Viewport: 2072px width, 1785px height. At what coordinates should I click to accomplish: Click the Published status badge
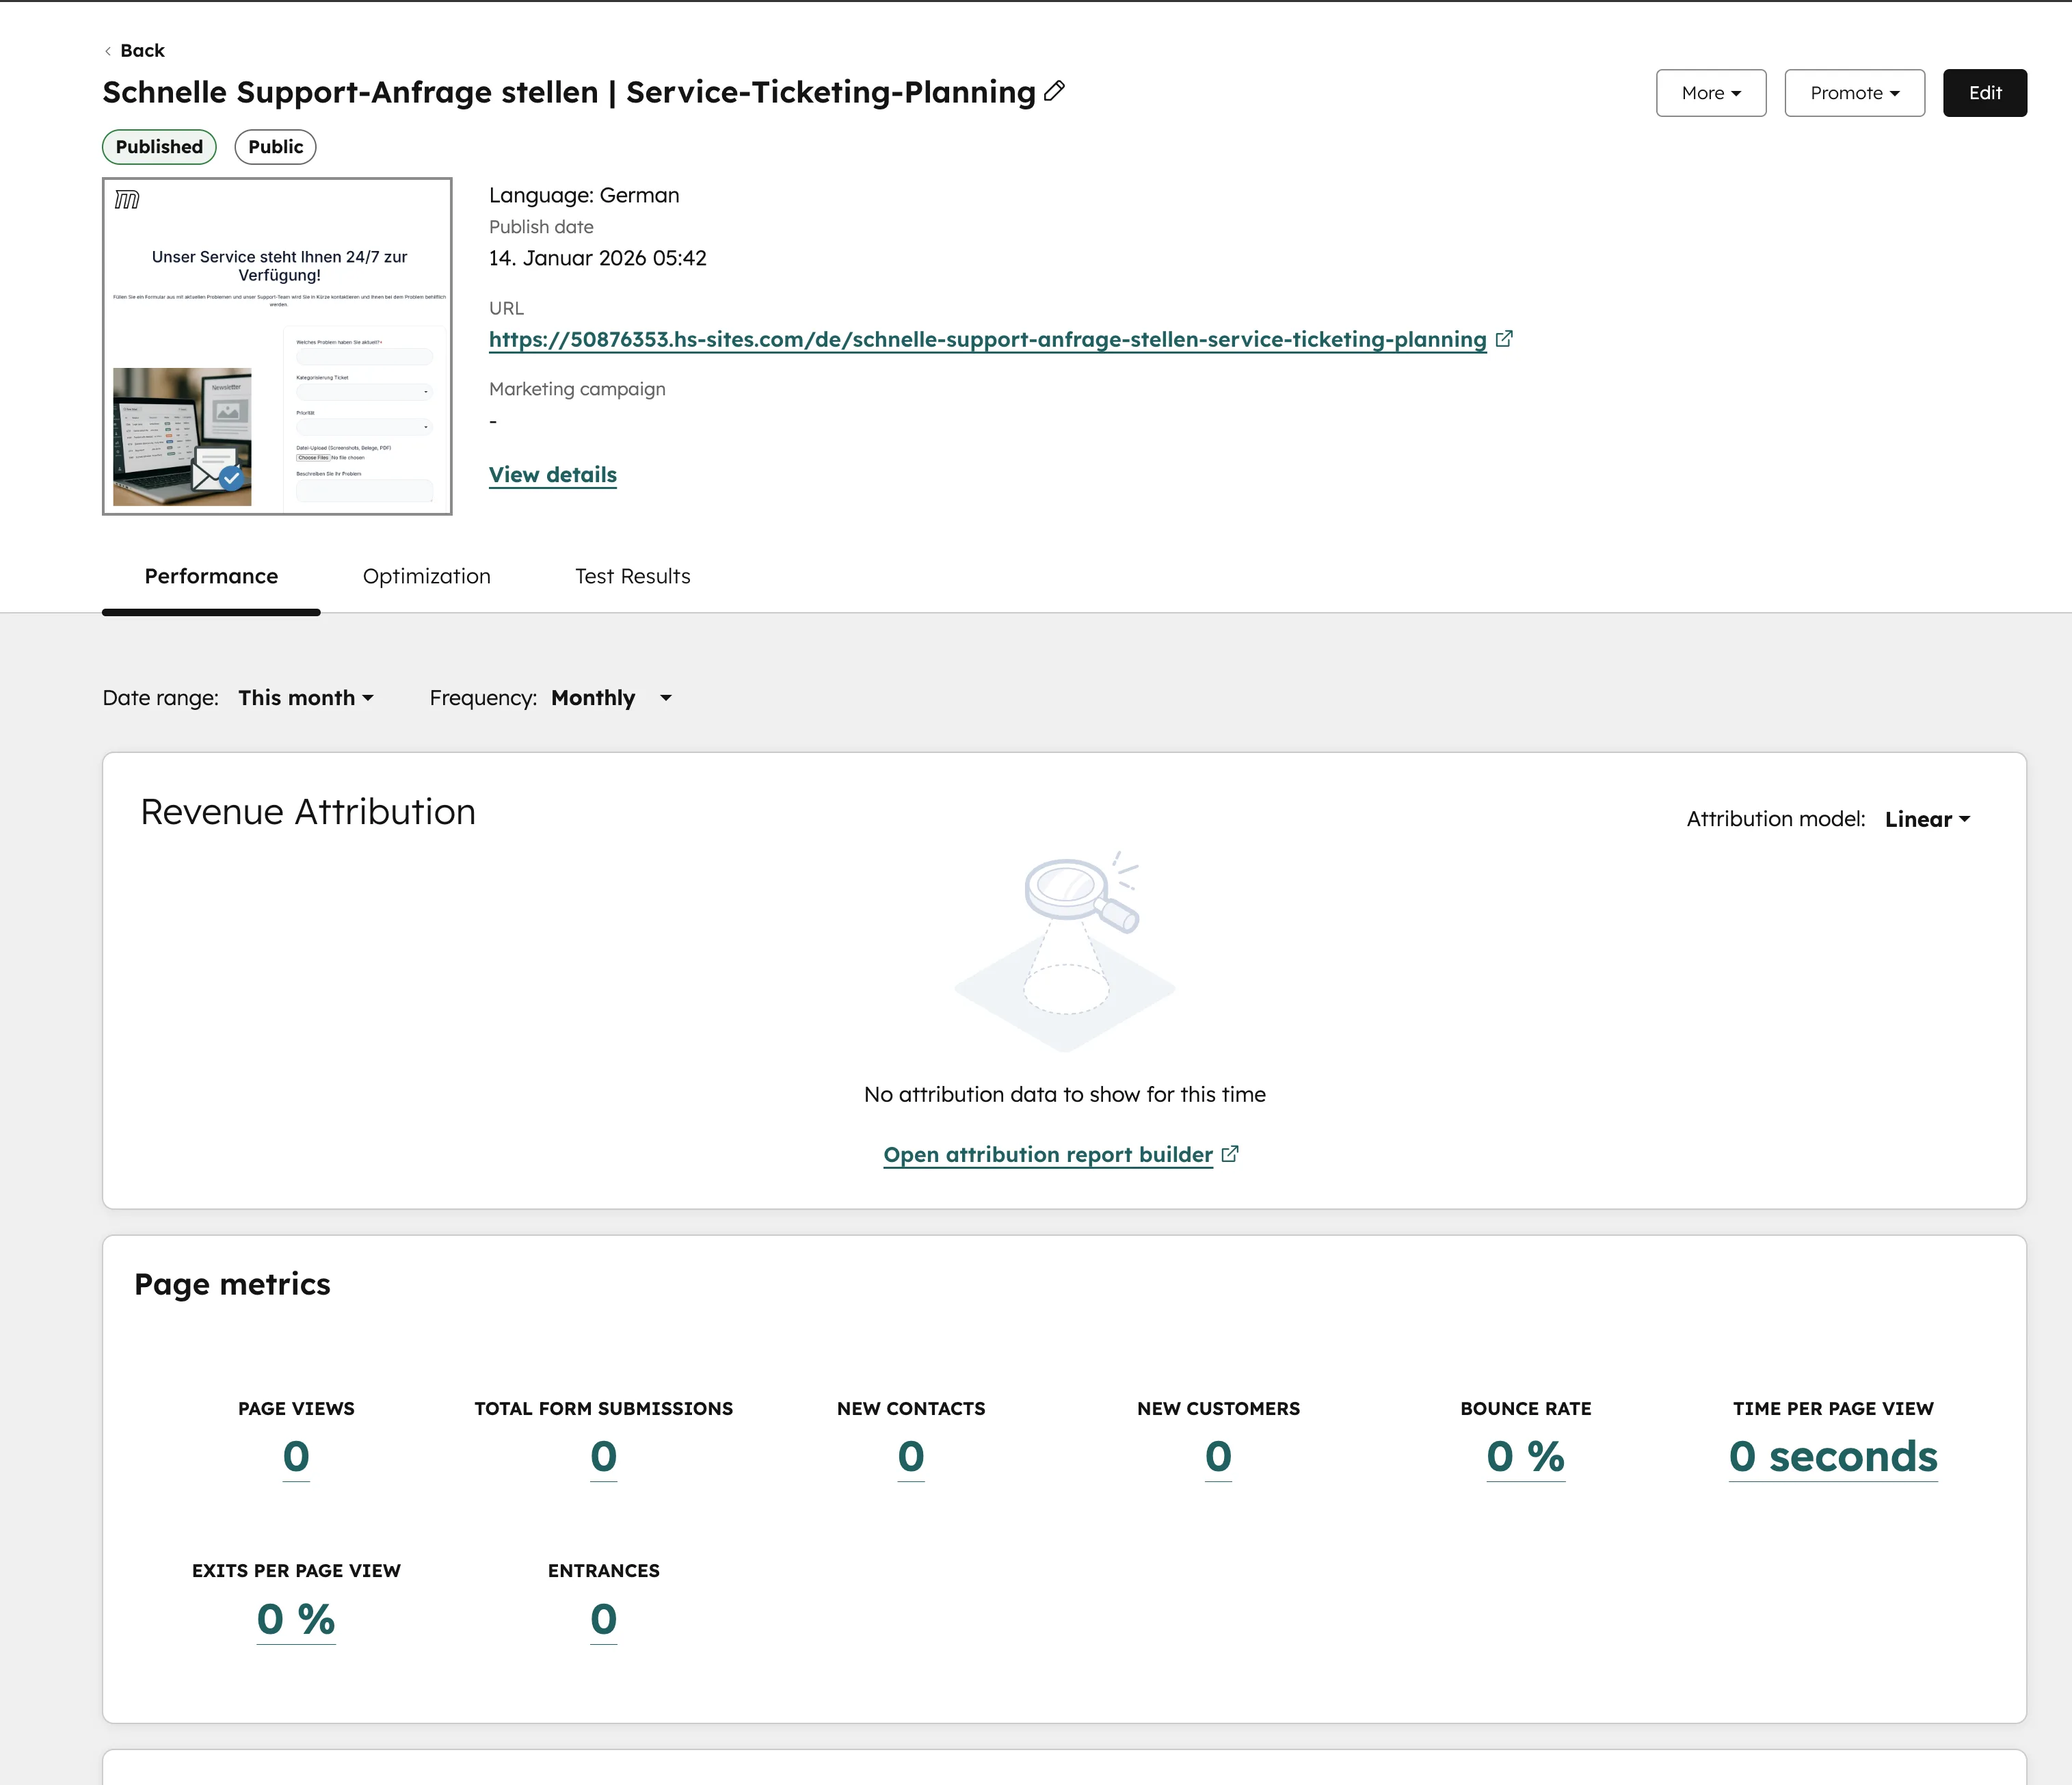coord(158,147)
